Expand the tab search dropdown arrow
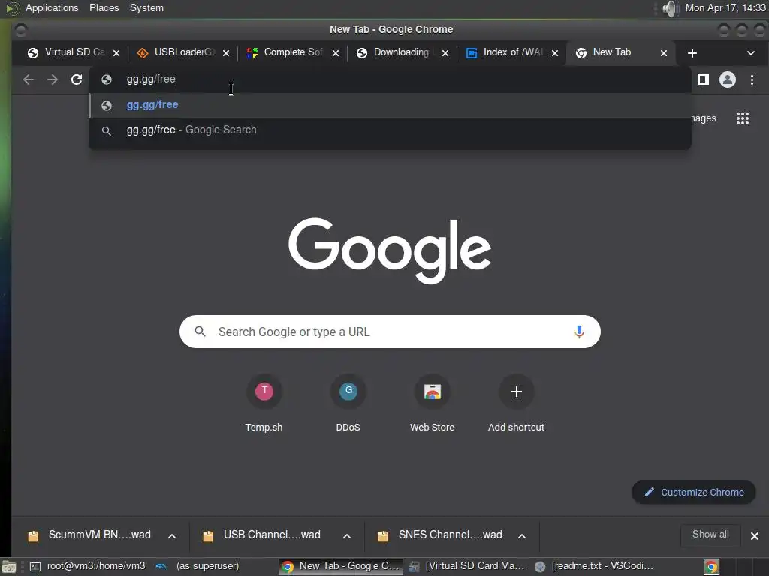 coord(750,53)
